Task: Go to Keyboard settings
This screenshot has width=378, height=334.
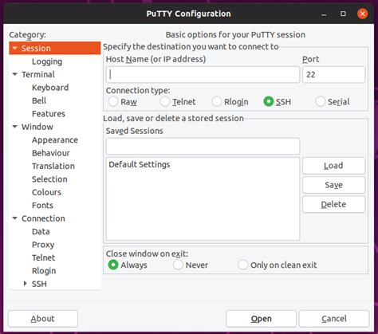Action: [50, 88]
